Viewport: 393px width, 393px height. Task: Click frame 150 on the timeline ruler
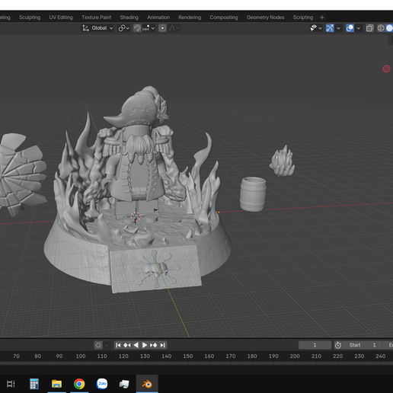point(188,356)
